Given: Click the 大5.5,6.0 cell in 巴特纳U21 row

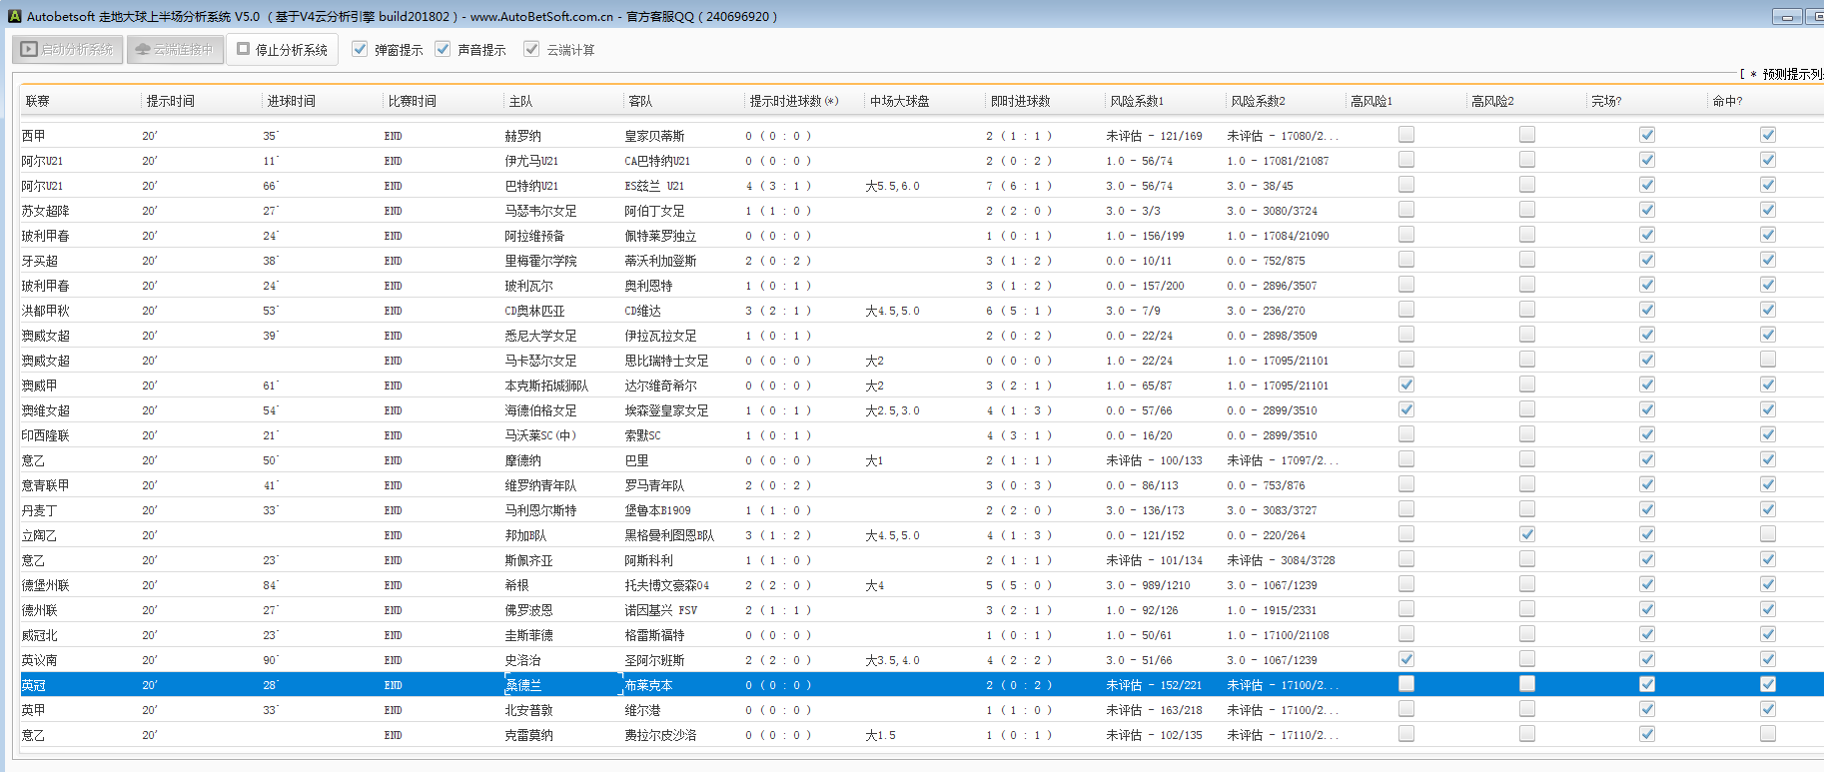Looking at the screenshot, I should (892, 186).
